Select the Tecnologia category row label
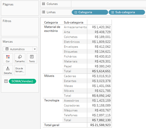146x129 pixels. (51, 100)
